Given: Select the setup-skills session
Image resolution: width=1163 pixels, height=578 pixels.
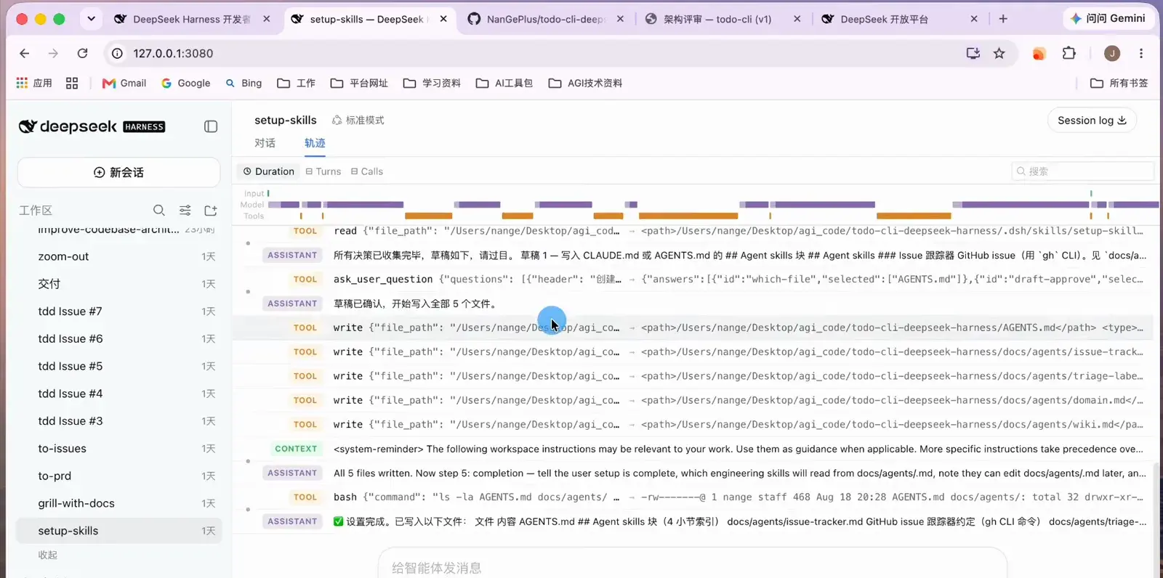Looking at the screenshot, I should (118, 531).
